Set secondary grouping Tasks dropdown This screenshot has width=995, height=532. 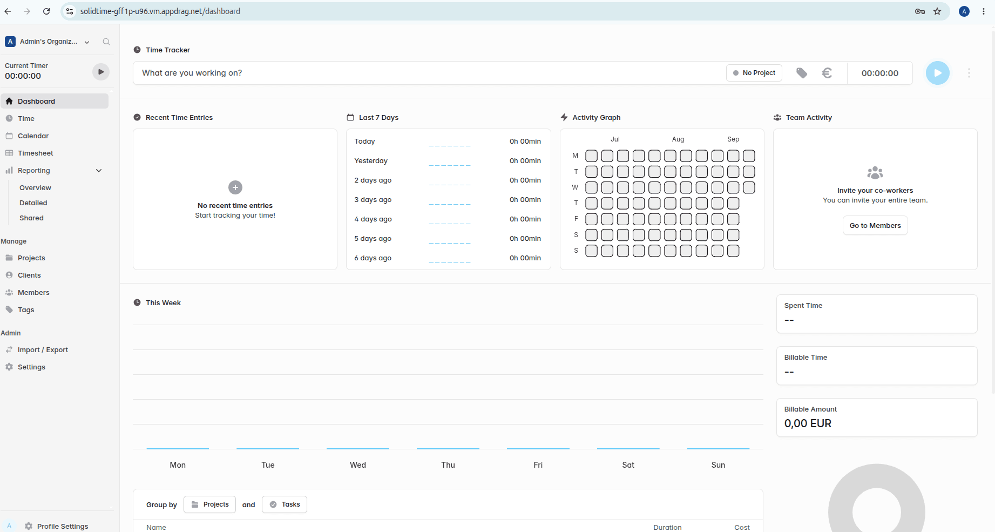tap(285, 504)
